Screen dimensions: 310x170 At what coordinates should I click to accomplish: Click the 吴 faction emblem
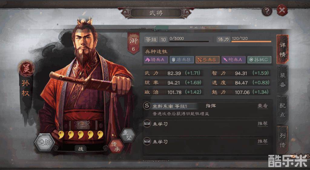click(26, 69)
